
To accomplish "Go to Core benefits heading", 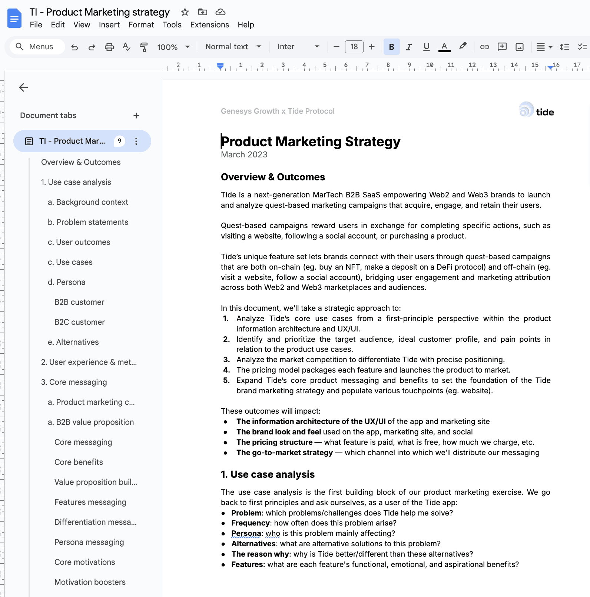I will tap(79, 462).
